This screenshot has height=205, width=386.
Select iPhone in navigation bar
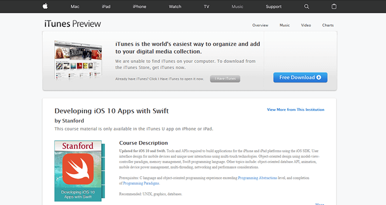139,7
